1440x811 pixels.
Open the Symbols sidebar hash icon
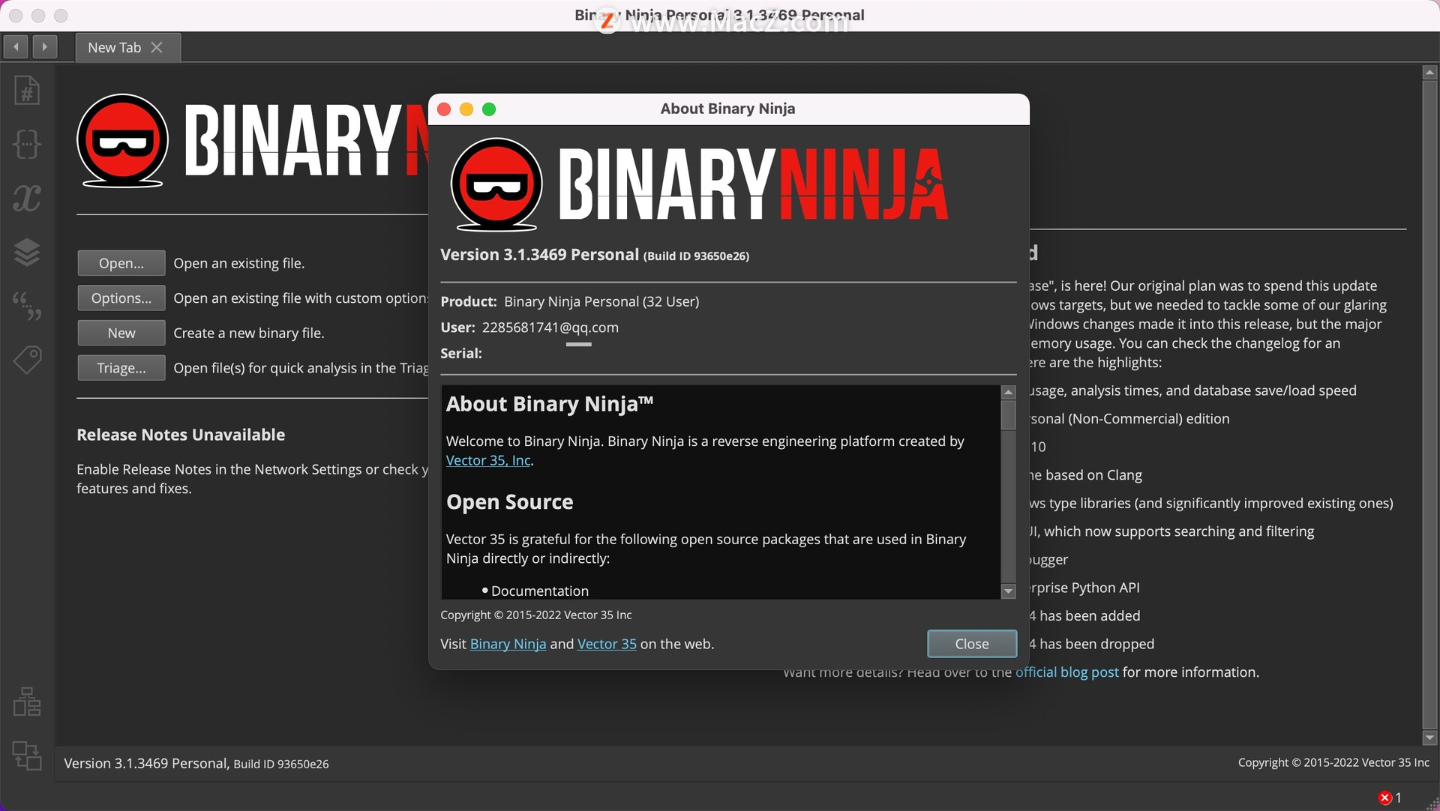tap(27, 91)
